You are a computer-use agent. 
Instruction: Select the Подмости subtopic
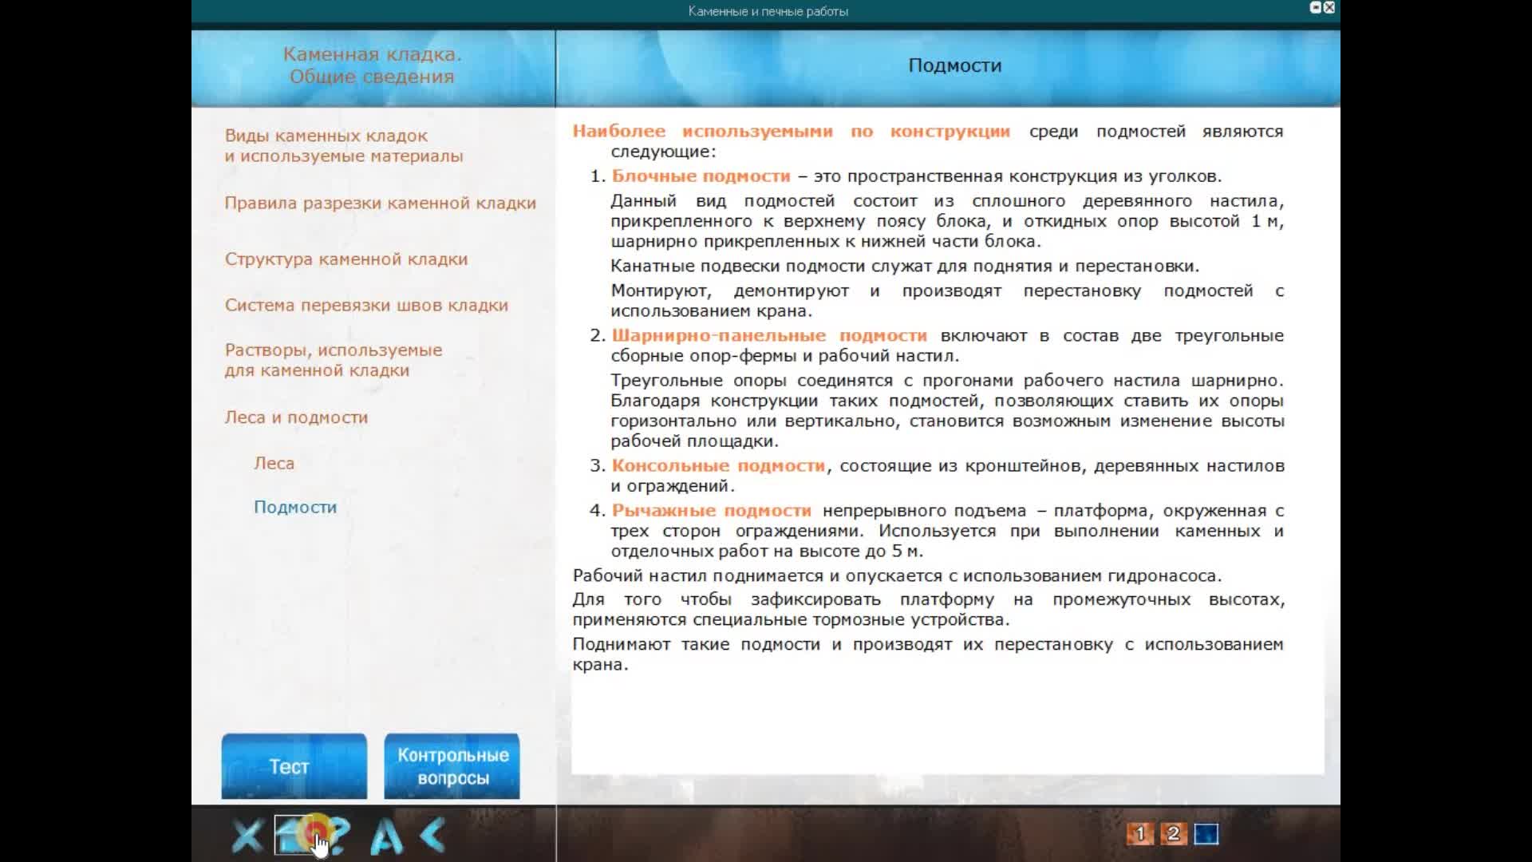295,508
